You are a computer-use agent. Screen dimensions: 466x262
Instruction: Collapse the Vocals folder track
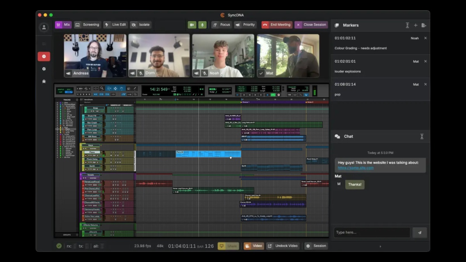[x=81, y=174]
